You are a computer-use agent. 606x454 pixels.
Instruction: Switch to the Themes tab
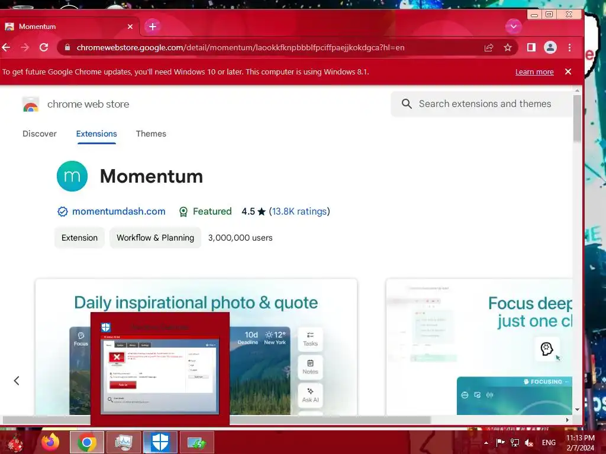151,134
